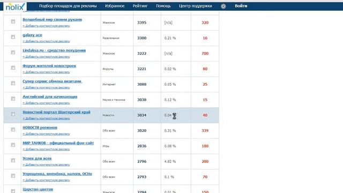Click the red price 339
343x193 pixels.
(x=205, y=131)
